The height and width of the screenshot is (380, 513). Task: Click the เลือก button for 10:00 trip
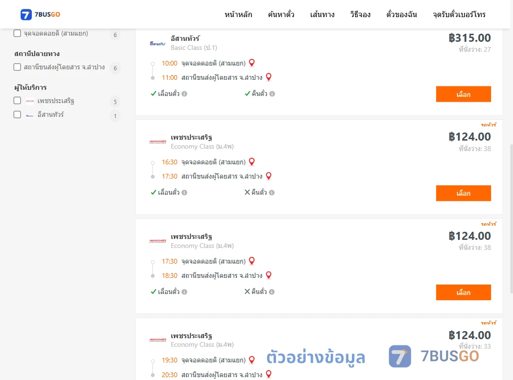(463, 94)
